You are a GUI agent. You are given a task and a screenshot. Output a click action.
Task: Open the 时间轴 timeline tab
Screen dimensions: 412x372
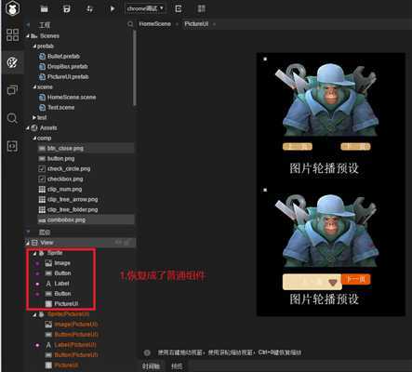tap(152, 366)
